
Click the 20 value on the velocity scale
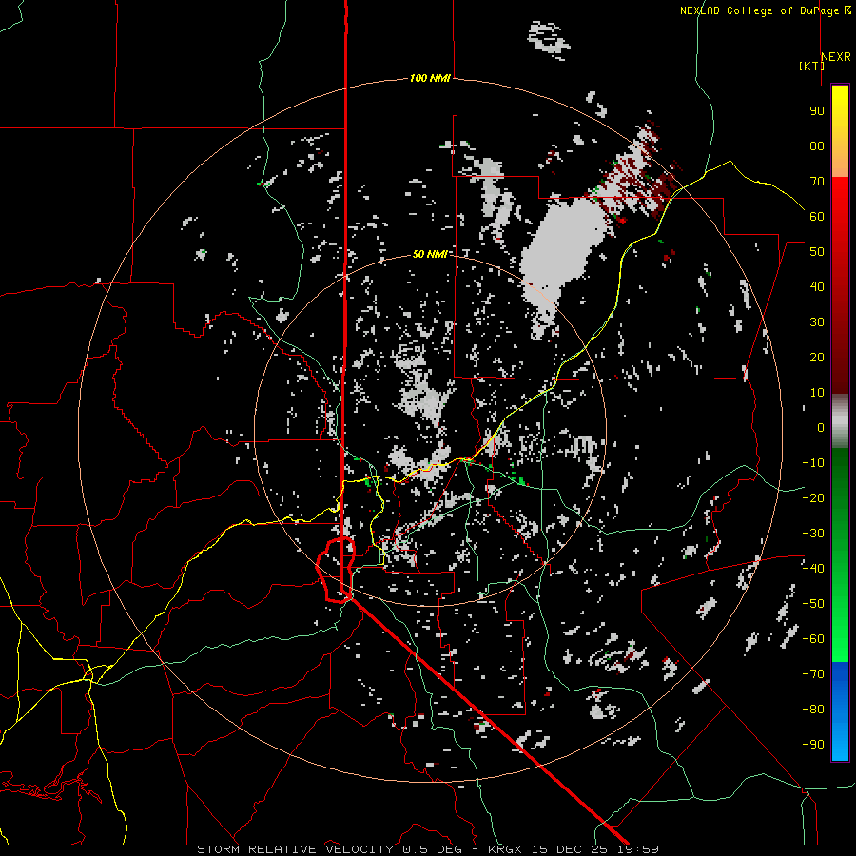(817, 358)
